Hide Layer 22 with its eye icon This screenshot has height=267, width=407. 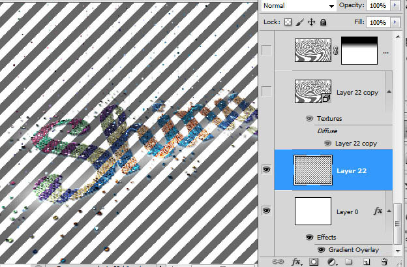tap(267, 170)
